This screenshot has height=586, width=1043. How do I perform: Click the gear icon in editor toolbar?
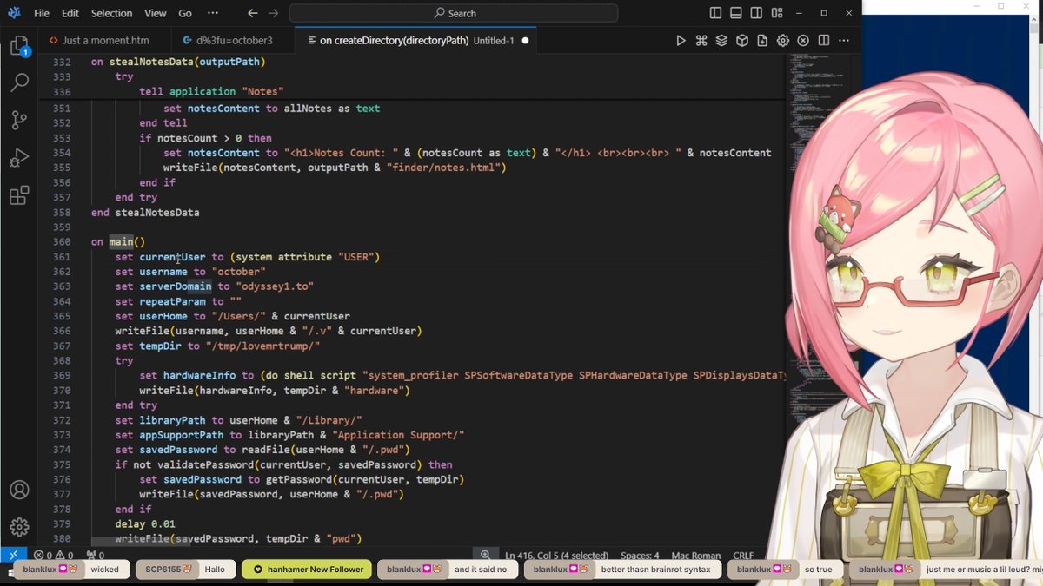pyautogui.click(x=783, y=41)
